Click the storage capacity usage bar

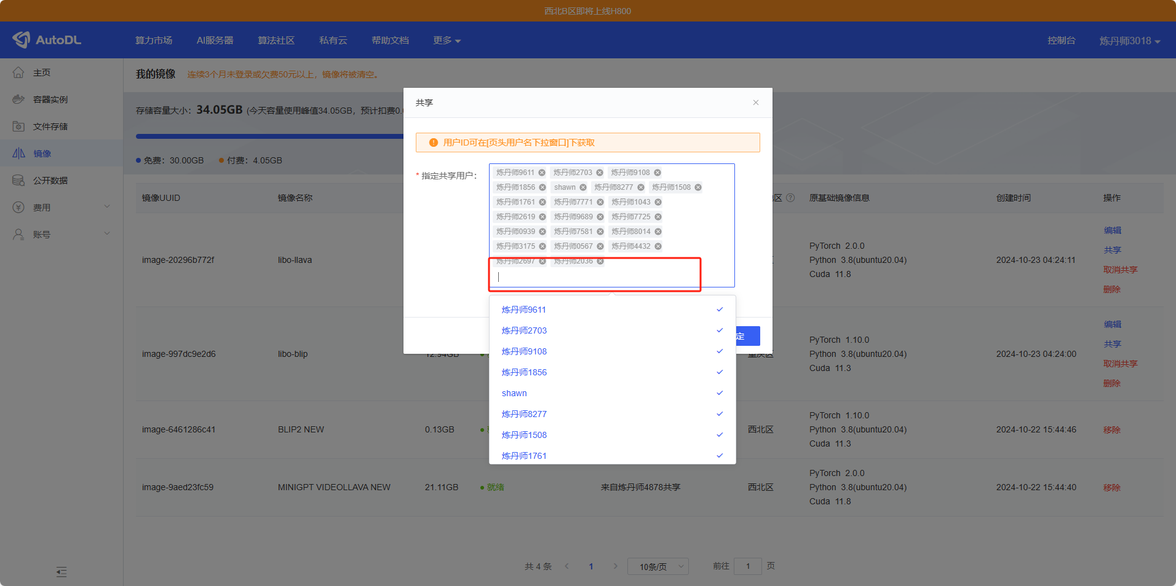click(x=269, y=136)
